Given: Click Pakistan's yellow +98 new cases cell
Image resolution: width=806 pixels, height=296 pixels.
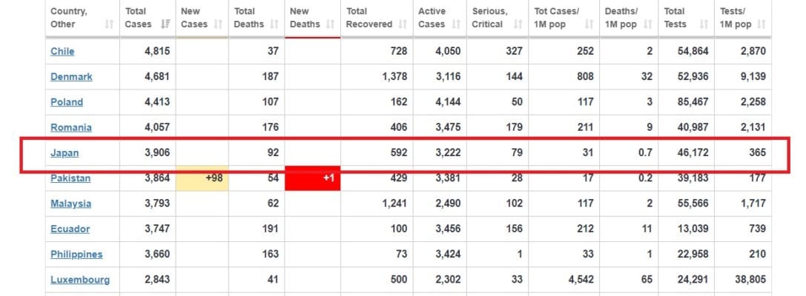Looking at the screenshot, I should (x=202, y=178).
